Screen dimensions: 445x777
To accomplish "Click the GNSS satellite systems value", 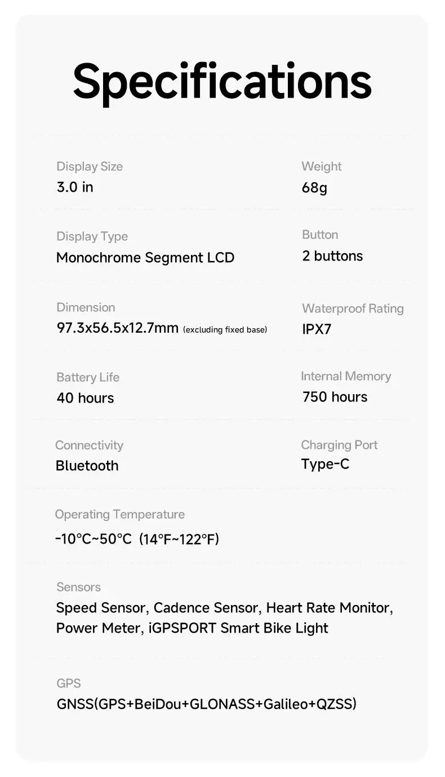I will pos(206,704).
